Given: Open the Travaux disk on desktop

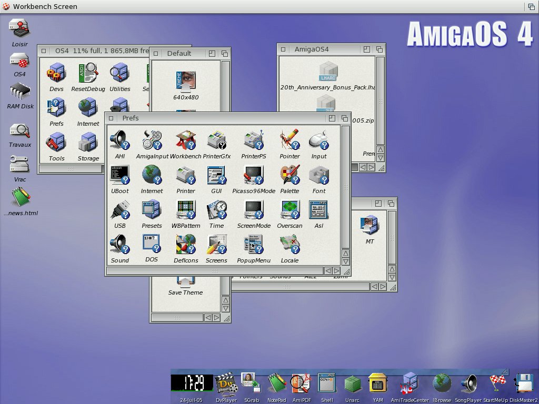Looking at the screenshot, I should coord(20,131).
